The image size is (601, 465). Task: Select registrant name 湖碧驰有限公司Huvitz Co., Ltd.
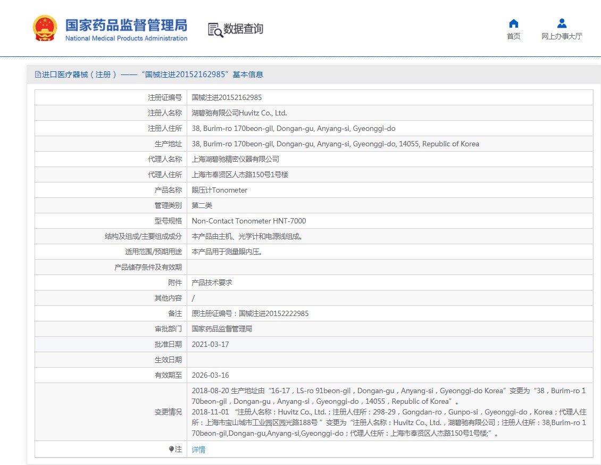tap(239, 113)
